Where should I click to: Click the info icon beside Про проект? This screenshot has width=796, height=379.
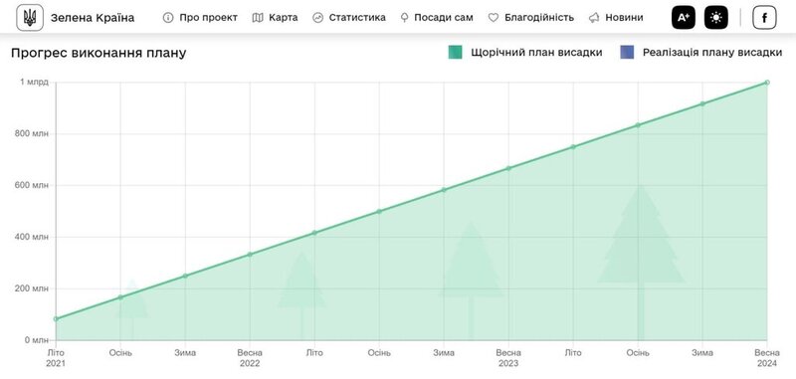(x=168, y=18)
